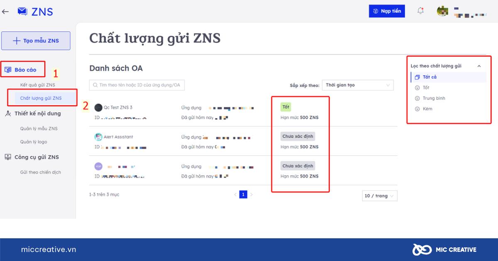498x261 pixels.
Task: Click the third OA purple avatar
Action: pos(98,166)
